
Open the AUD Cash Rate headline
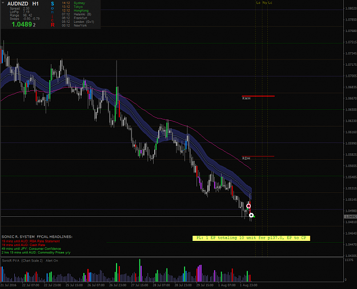23,245
